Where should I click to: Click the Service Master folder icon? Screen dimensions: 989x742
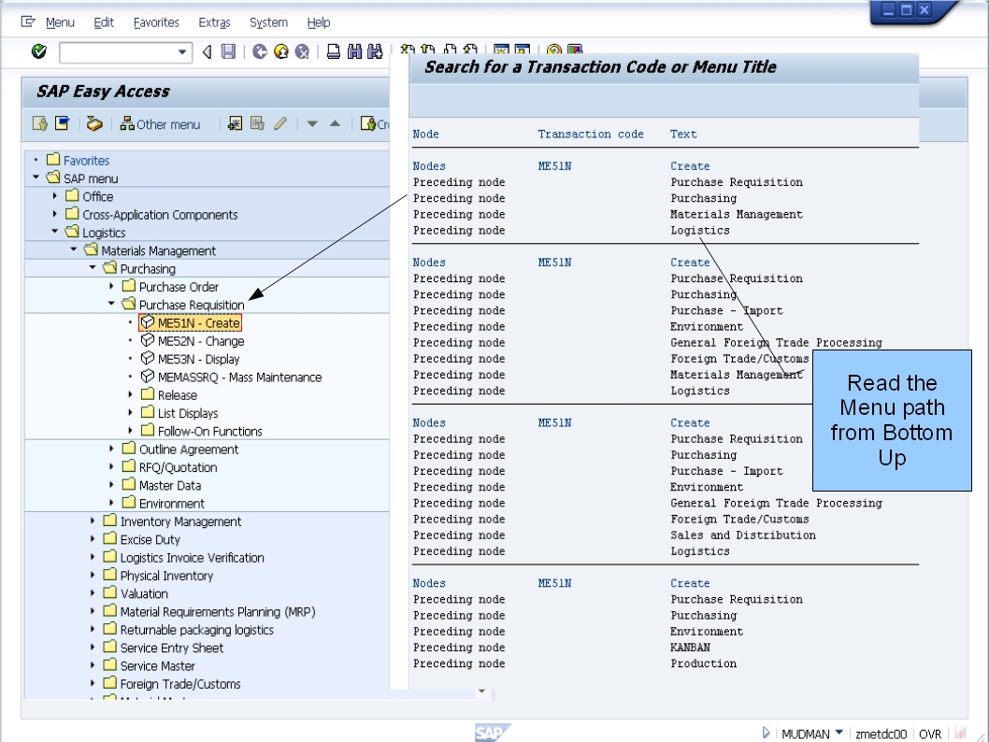click(x=109, y=664)
